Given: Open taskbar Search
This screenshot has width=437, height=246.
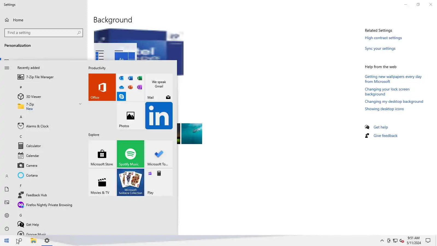Looking at the screenshot, I should point(20,241).
